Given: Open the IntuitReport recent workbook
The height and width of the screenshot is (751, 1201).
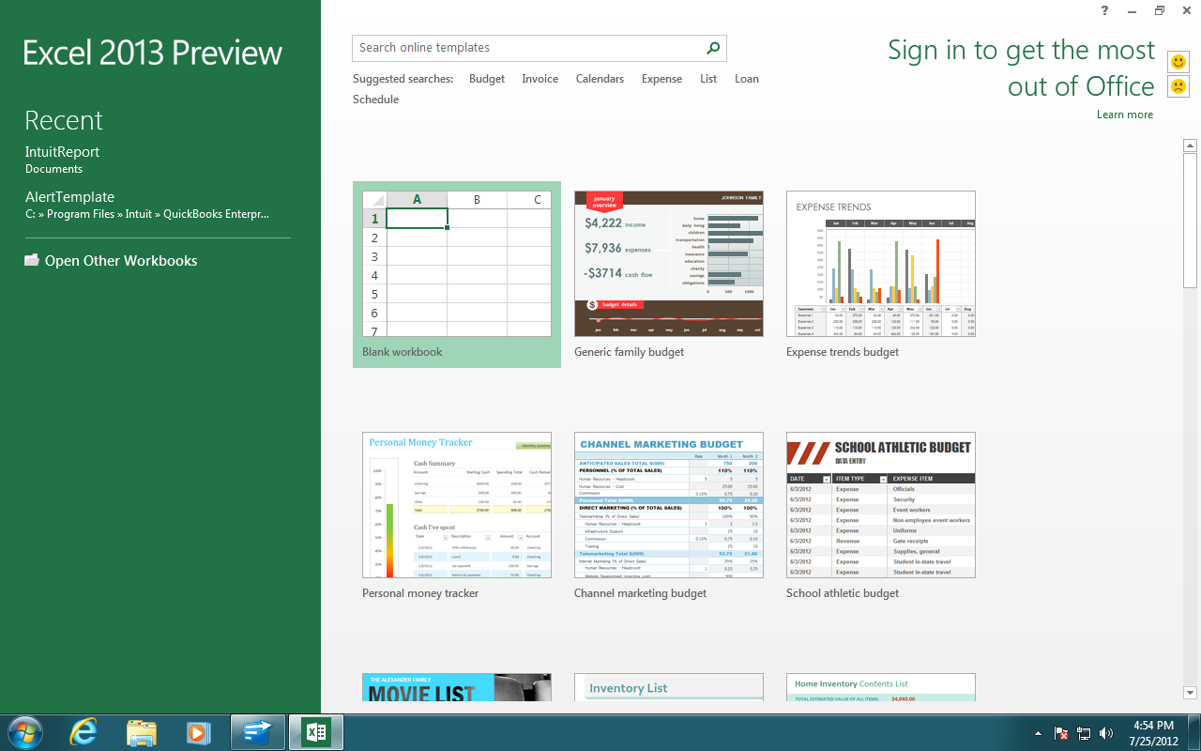Looking at the screenshot, I should click(62, 152).
